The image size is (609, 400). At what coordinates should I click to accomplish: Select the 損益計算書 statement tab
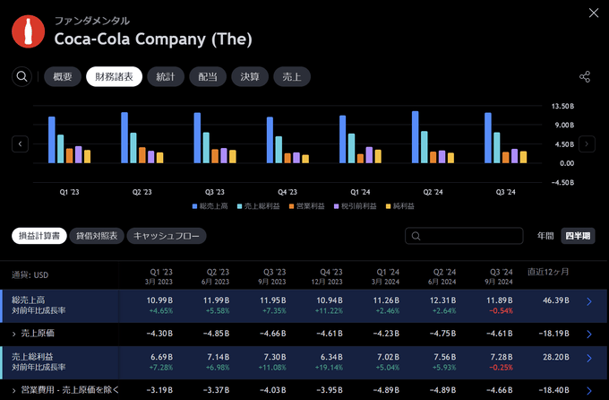click(x=39, y=236)
